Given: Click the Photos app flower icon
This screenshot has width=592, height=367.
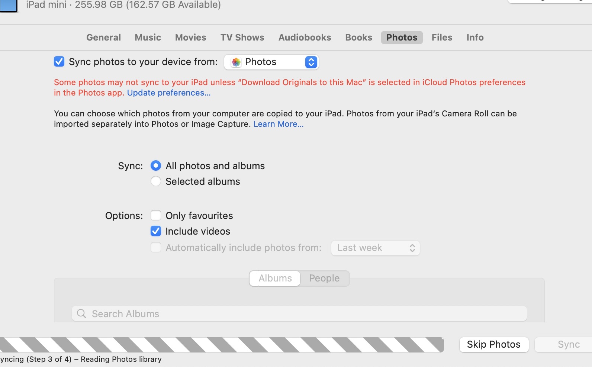Looking at the screenshot, I should [236, 62].
